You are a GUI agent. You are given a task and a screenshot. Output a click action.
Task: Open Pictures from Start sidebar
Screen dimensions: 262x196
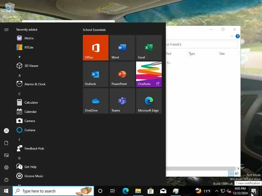6,155
